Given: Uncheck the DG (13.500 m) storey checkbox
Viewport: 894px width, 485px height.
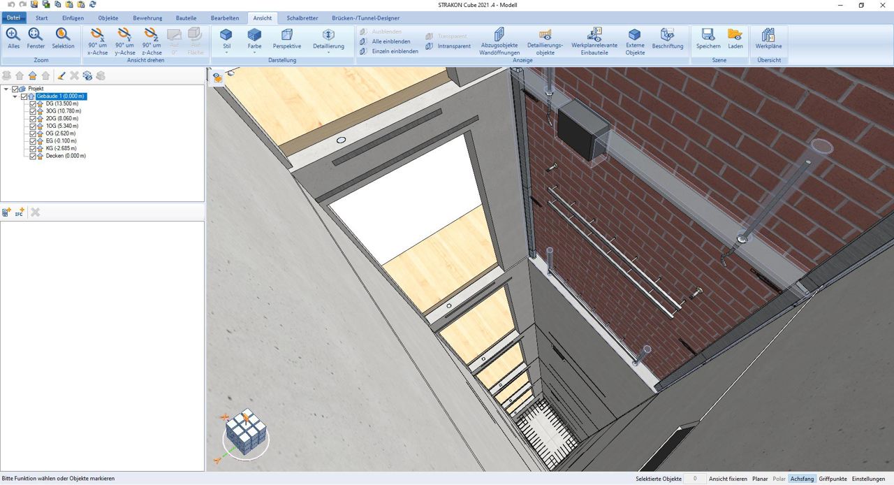Looking at the screenshot, I should 32,103.
